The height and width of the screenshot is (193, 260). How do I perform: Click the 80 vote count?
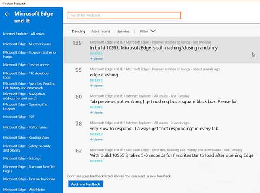pos(78,97)
